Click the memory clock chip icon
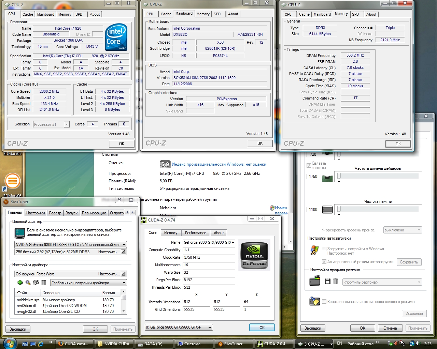 click(x=327, y=210)
